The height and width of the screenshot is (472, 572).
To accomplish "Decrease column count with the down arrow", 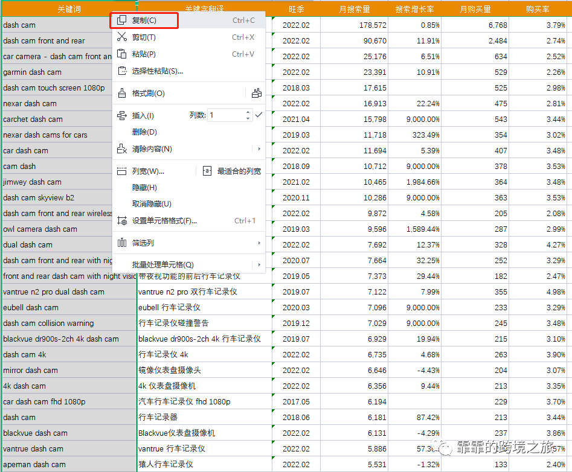I will pyautogui.click(x=248, y=118).
